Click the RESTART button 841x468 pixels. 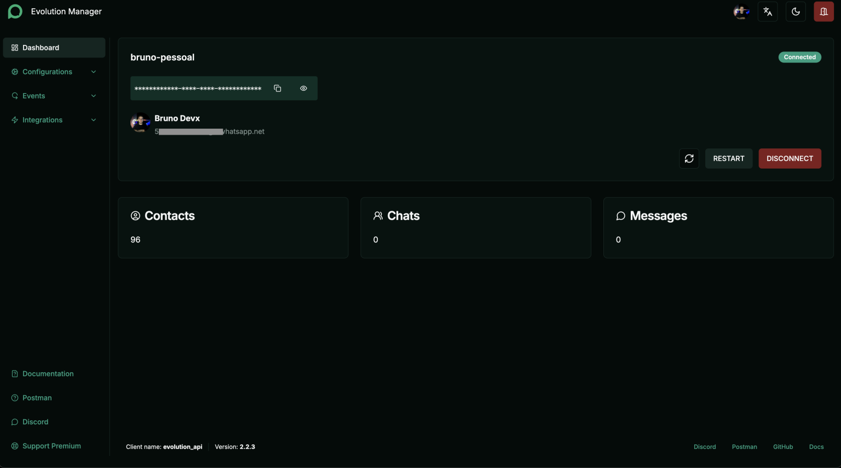[728, 158]
